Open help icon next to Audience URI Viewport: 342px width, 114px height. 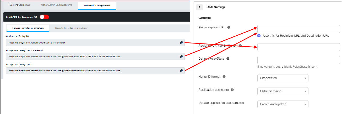click(240, 45)
